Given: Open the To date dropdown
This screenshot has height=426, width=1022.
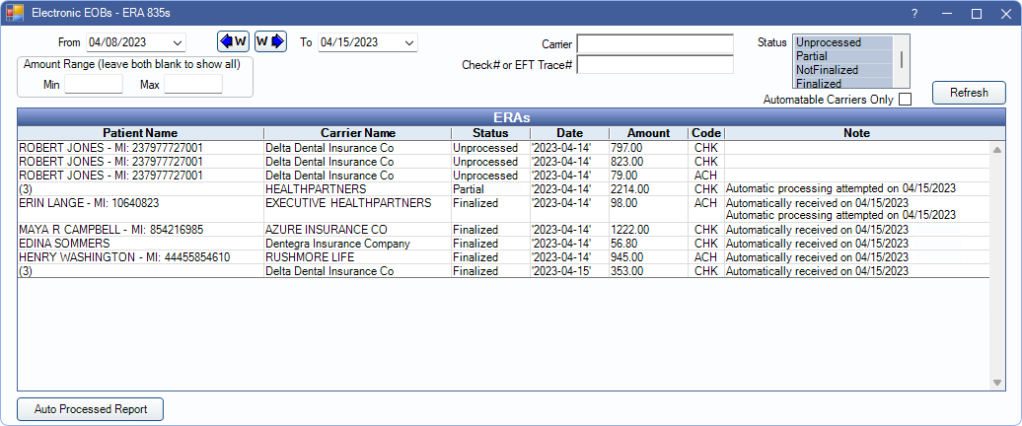Looking at the screenshot, I should point(409,43).
